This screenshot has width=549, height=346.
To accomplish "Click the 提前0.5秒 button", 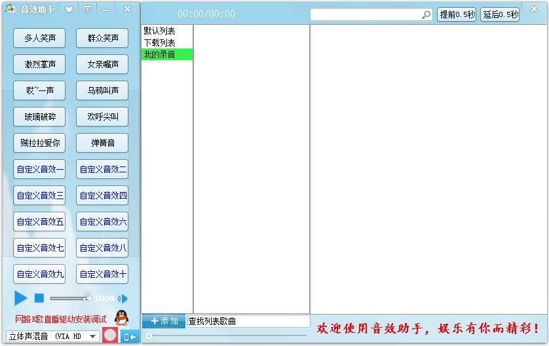I will point(457,14).
